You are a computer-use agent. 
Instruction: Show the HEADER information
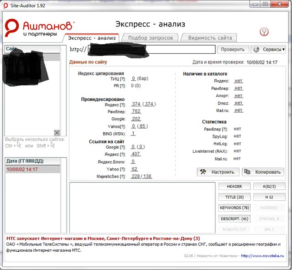[235, 186]
